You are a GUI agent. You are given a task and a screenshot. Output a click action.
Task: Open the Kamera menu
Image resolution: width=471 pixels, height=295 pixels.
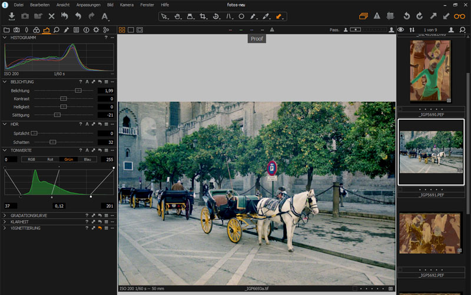(127, 5)
